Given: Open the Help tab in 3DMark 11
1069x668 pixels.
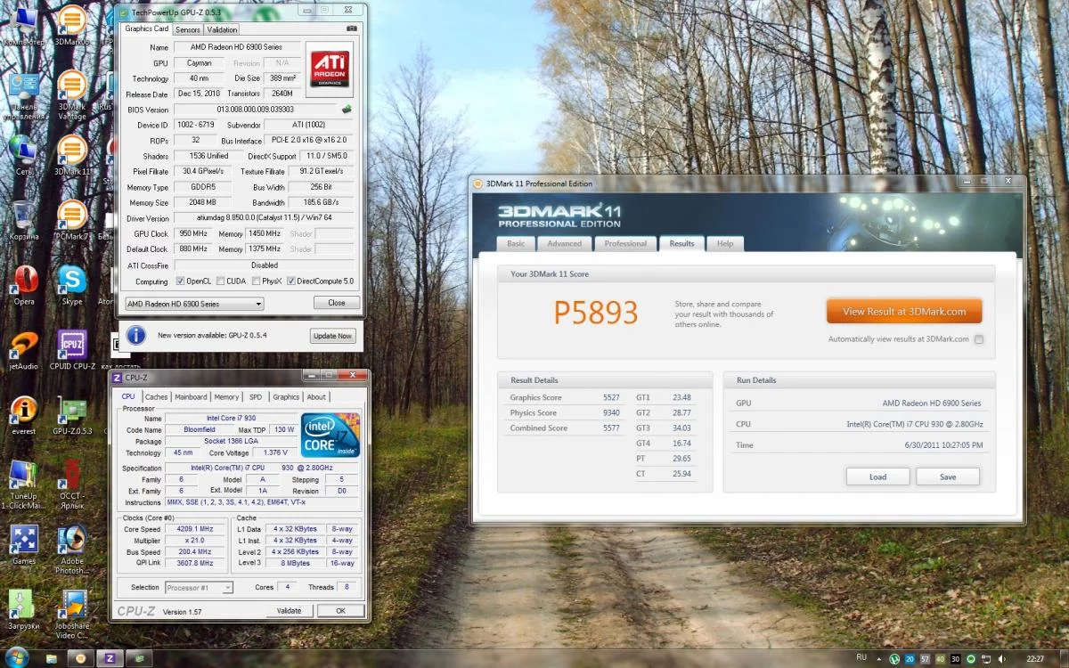Looking at the screenshot, I should tap(726, 243).
